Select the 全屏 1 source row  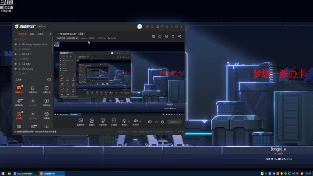coord(33,64)
